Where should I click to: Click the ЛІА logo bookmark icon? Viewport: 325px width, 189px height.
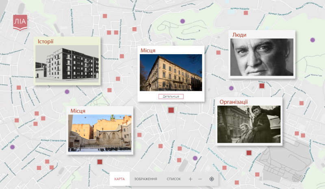19,22
